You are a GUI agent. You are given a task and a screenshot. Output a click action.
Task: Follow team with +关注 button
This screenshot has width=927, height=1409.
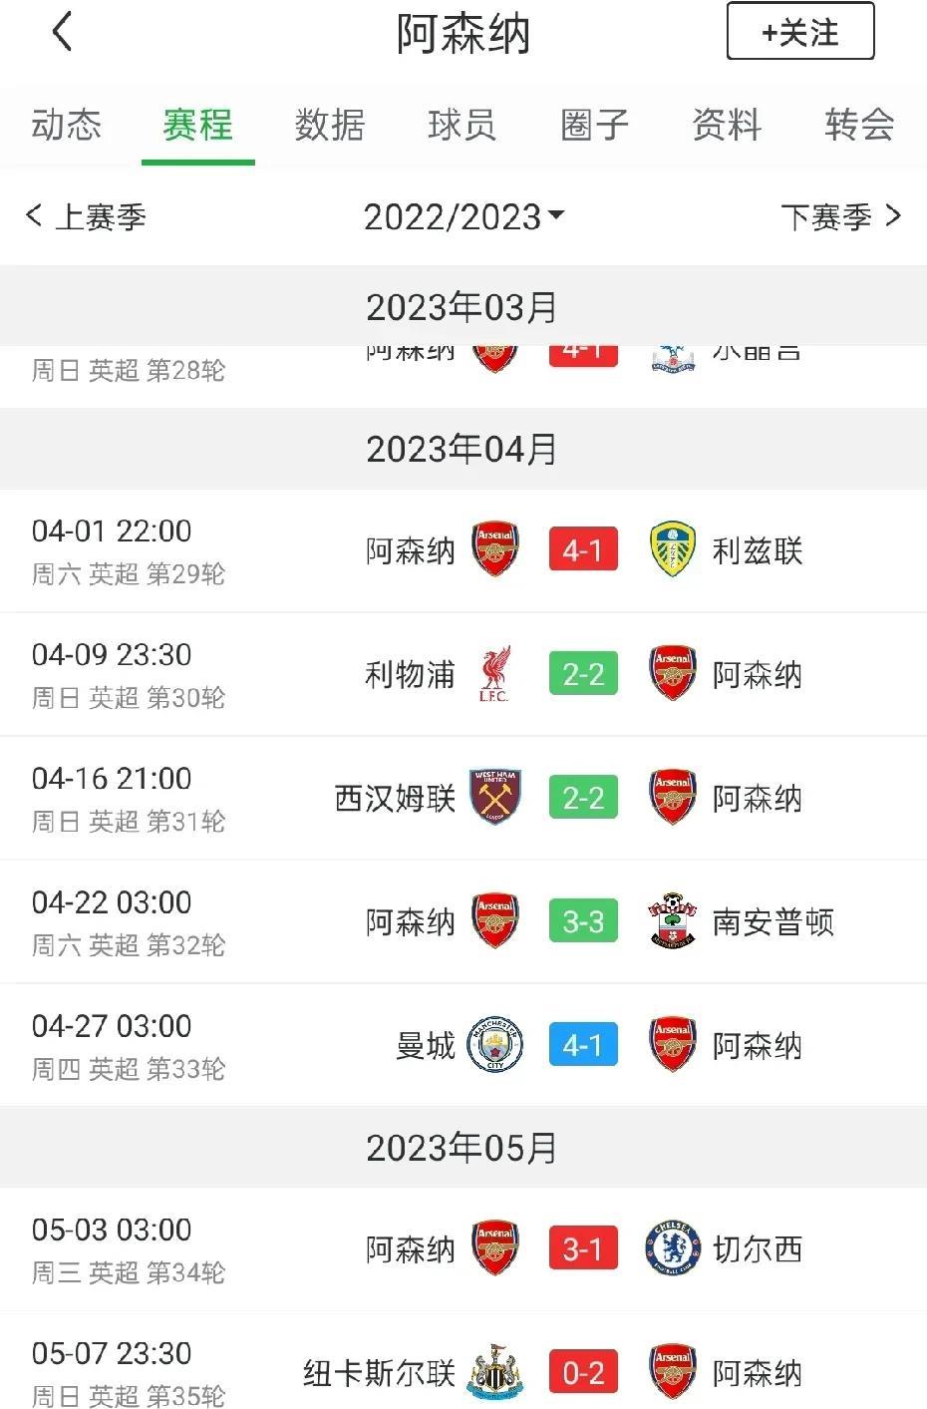[x=800, y=32]
